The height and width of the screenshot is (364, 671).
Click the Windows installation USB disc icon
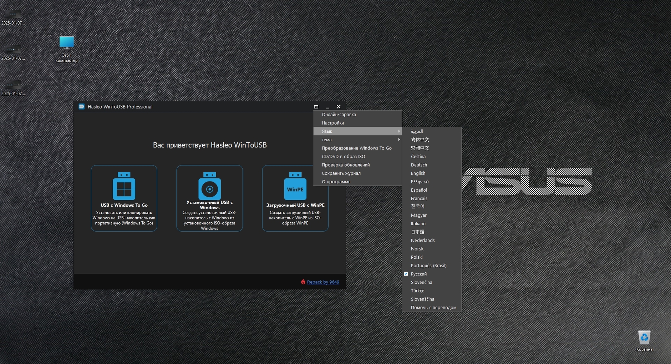(x=209, y=186)
